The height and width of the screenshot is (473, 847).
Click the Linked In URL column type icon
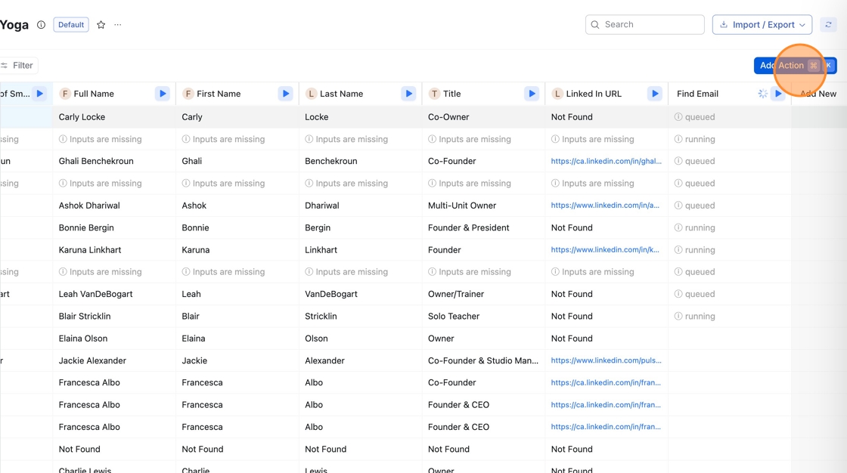coord(557,94)
